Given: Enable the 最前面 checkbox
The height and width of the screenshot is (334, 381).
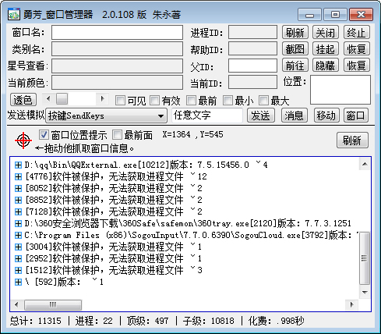Looking at the screenshot, I should (x=117, y=135).
